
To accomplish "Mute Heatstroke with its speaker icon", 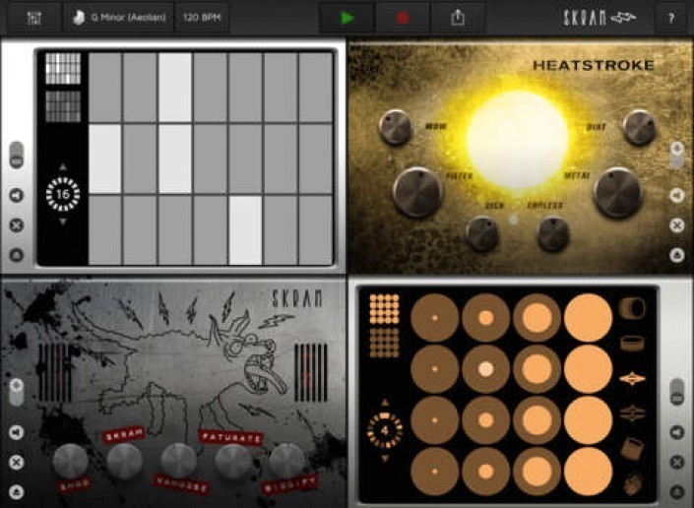I will (676, 195).
